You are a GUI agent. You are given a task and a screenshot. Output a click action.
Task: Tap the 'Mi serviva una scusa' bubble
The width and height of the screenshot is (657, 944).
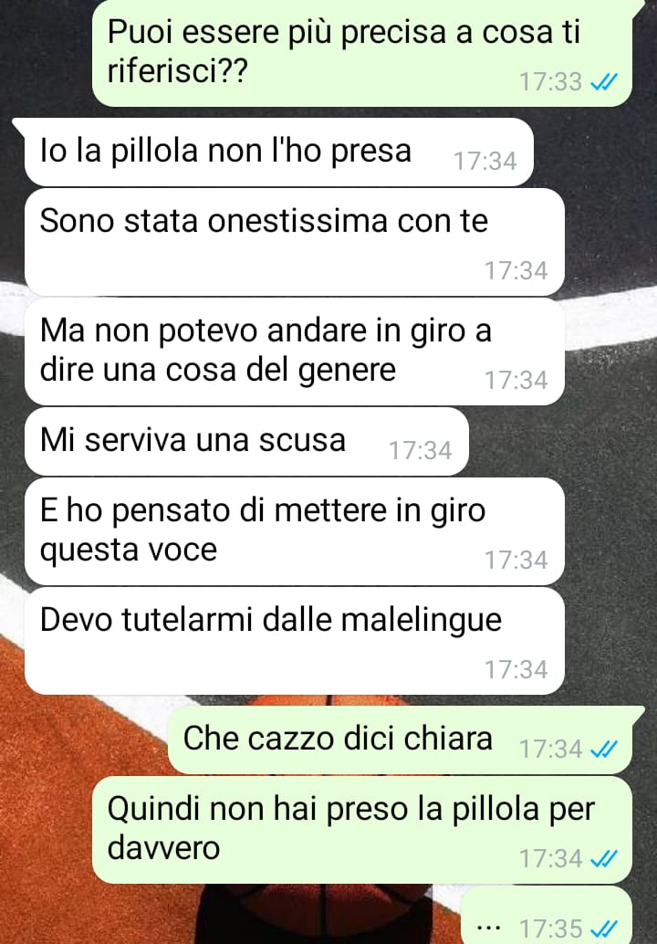[246, 441]
